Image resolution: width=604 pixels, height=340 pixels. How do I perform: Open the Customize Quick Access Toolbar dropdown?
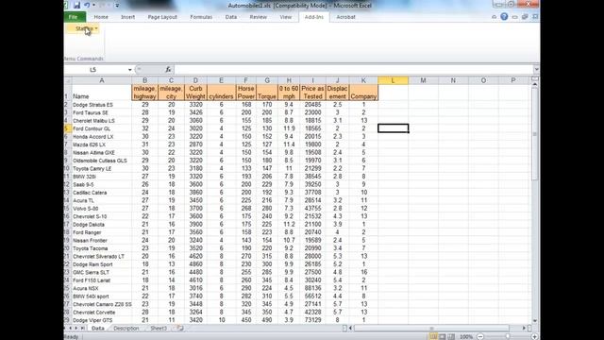117,6
